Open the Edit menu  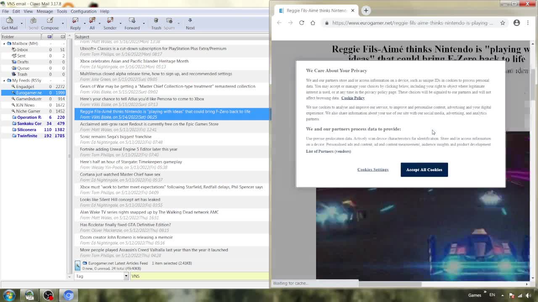click(x=16, y=11)
